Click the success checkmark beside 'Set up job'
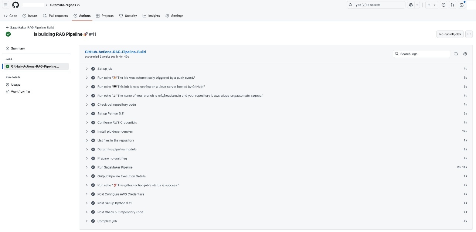The height and width of the screenshot is (232, 476). (93, 69)
